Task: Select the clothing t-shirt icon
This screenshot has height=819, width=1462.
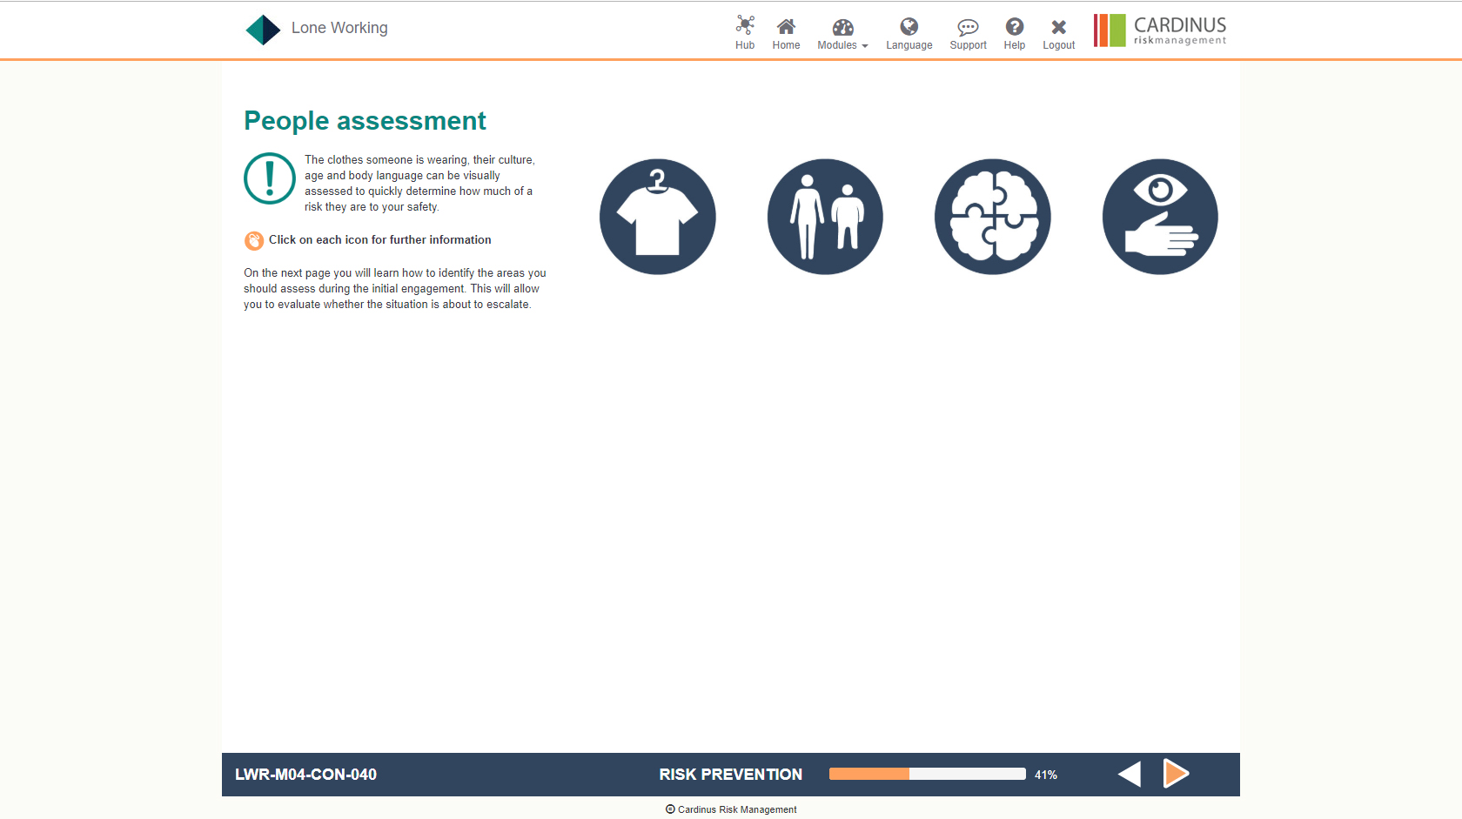Action: 658,217
